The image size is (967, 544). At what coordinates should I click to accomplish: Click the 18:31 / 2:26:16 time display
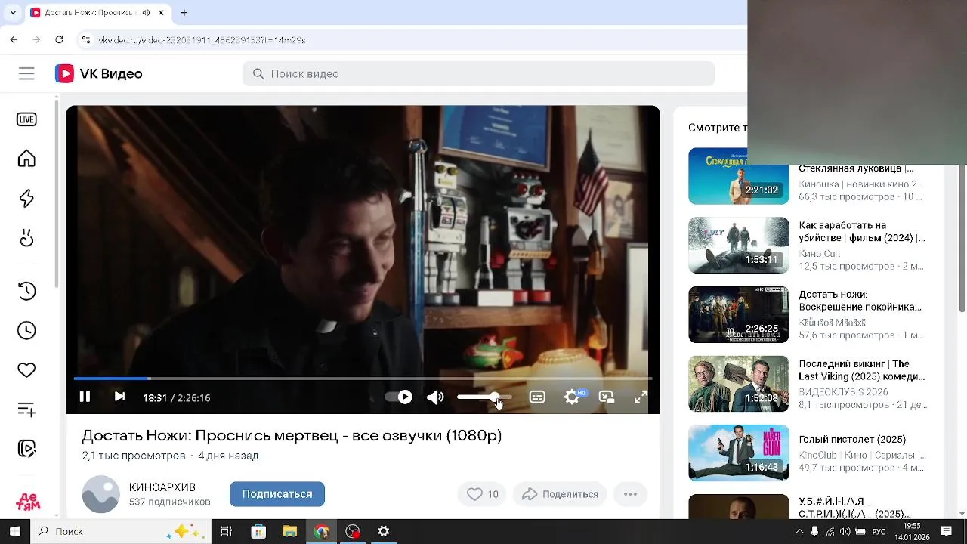177,397
